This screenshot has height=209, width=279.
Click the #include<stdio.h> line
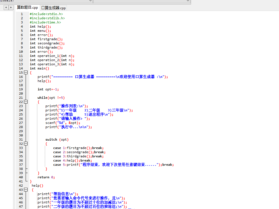coord(46,14)
